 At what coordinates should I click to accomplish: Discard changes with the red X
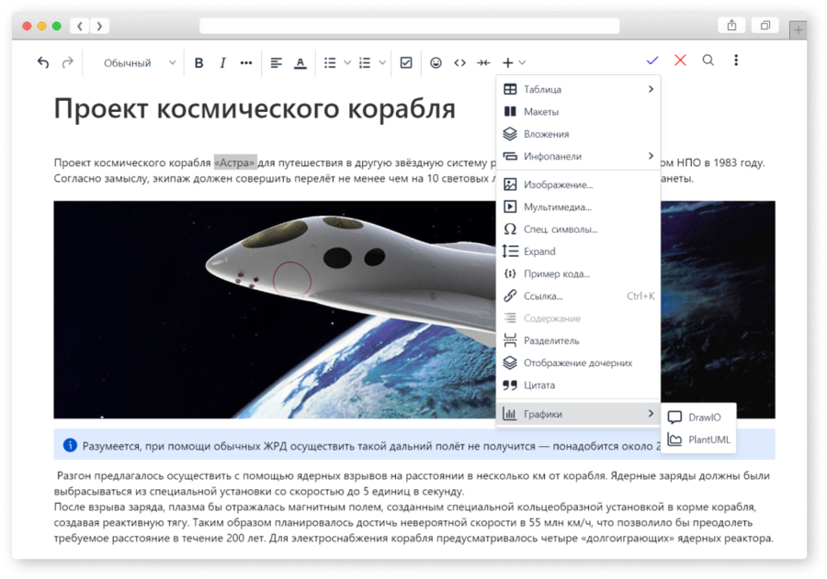[680, 60]
